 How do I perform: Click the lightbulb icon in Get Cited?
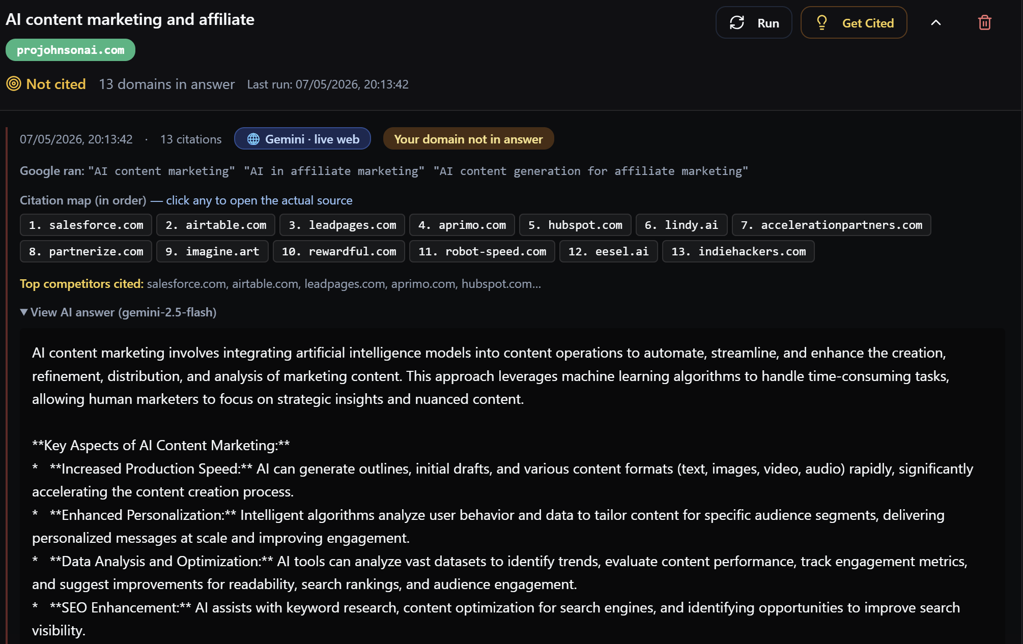point(822,22)
